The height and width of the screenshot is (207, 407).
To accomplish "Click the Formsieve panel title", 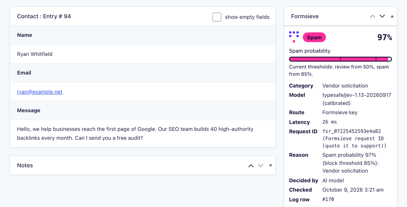I will (305, 16).
